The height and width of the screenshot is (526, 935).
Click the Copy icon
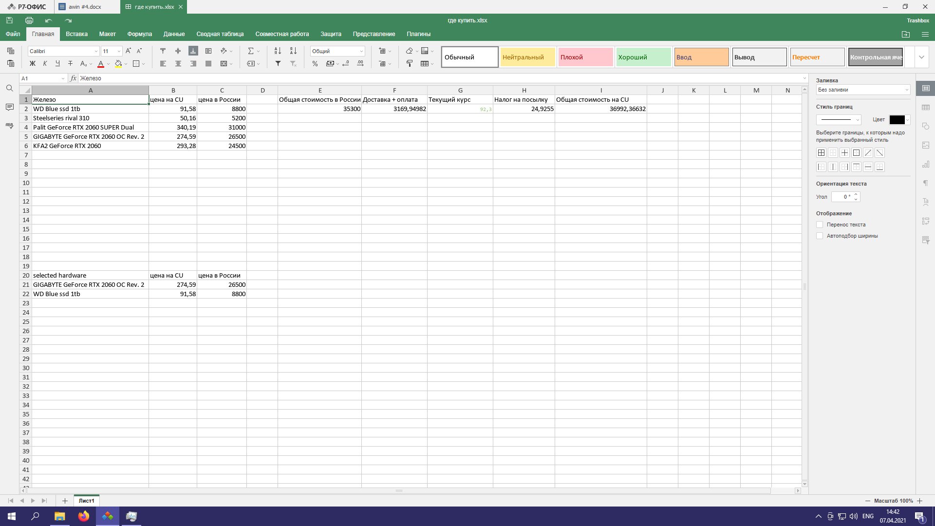click(11, 51)
